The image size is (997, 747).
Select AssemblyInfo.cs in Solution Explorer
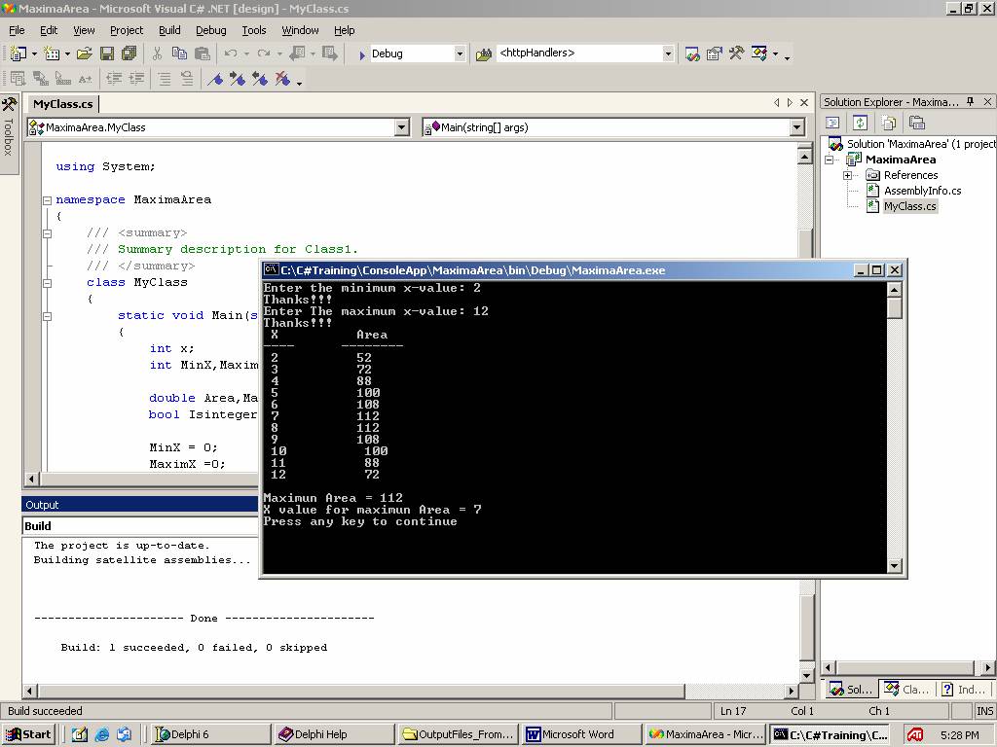click(922, 191)
